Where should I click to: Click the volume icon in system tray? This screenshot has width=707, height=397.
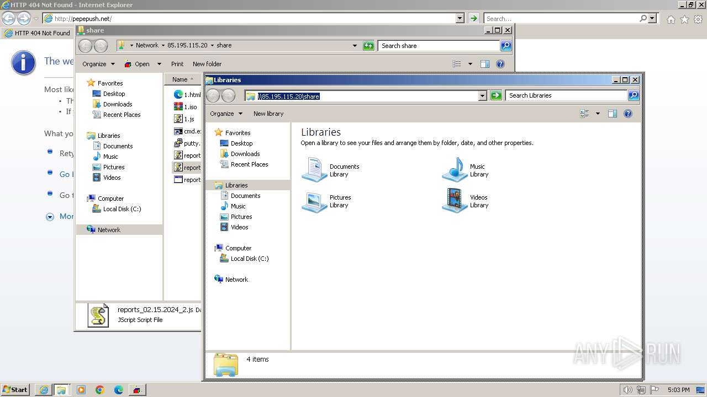pos(627,390)
